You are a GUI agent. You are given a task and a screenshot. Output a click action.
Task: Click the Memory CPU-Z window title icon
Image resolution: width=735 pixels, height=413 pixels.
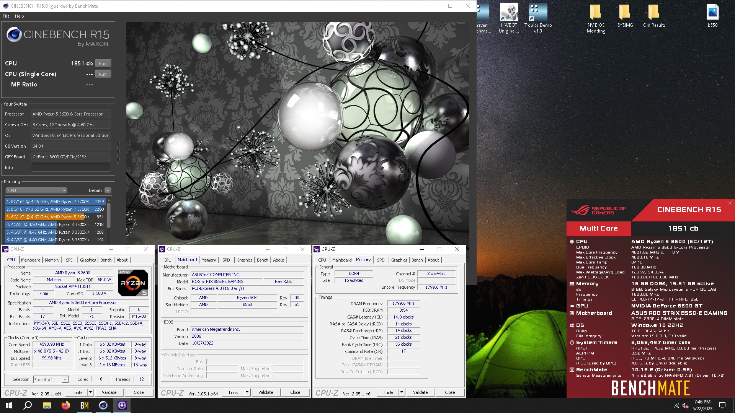tap(317, 249)
